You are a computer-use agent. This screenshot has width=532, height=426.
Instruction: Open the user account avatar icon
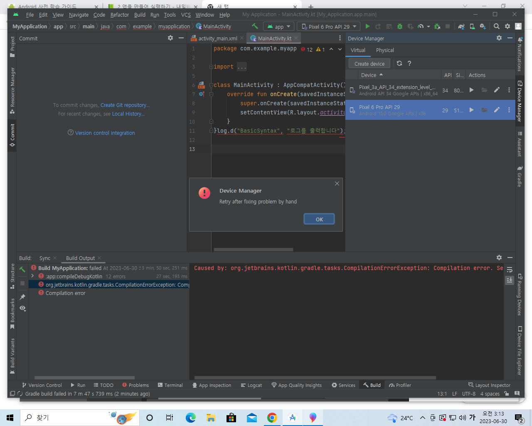[x=518, y=26]
